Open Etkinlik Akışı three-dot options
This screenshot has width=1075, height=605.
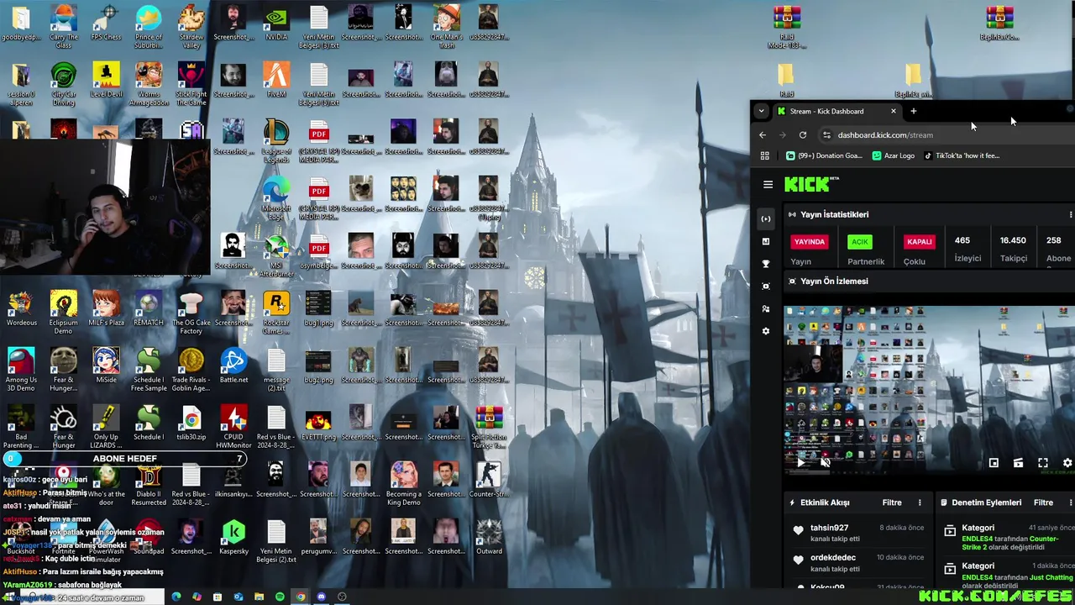click(920, 502)
